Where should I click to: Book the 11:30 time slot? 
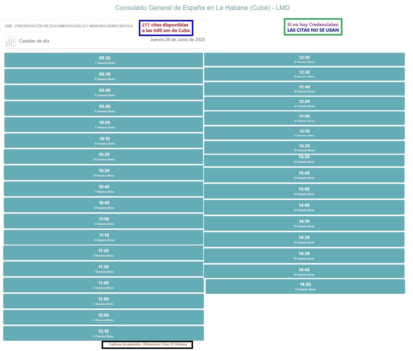pos(103,269)
